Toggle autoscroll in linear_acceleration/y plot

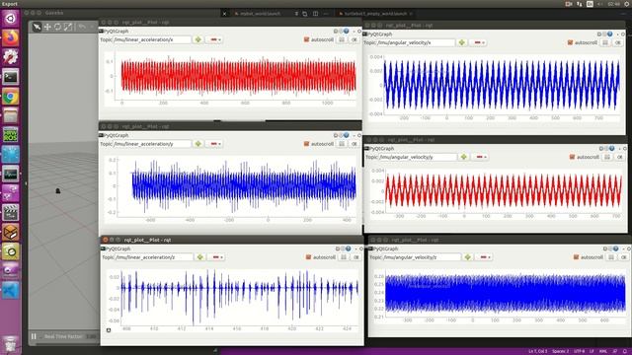(319, 144)
